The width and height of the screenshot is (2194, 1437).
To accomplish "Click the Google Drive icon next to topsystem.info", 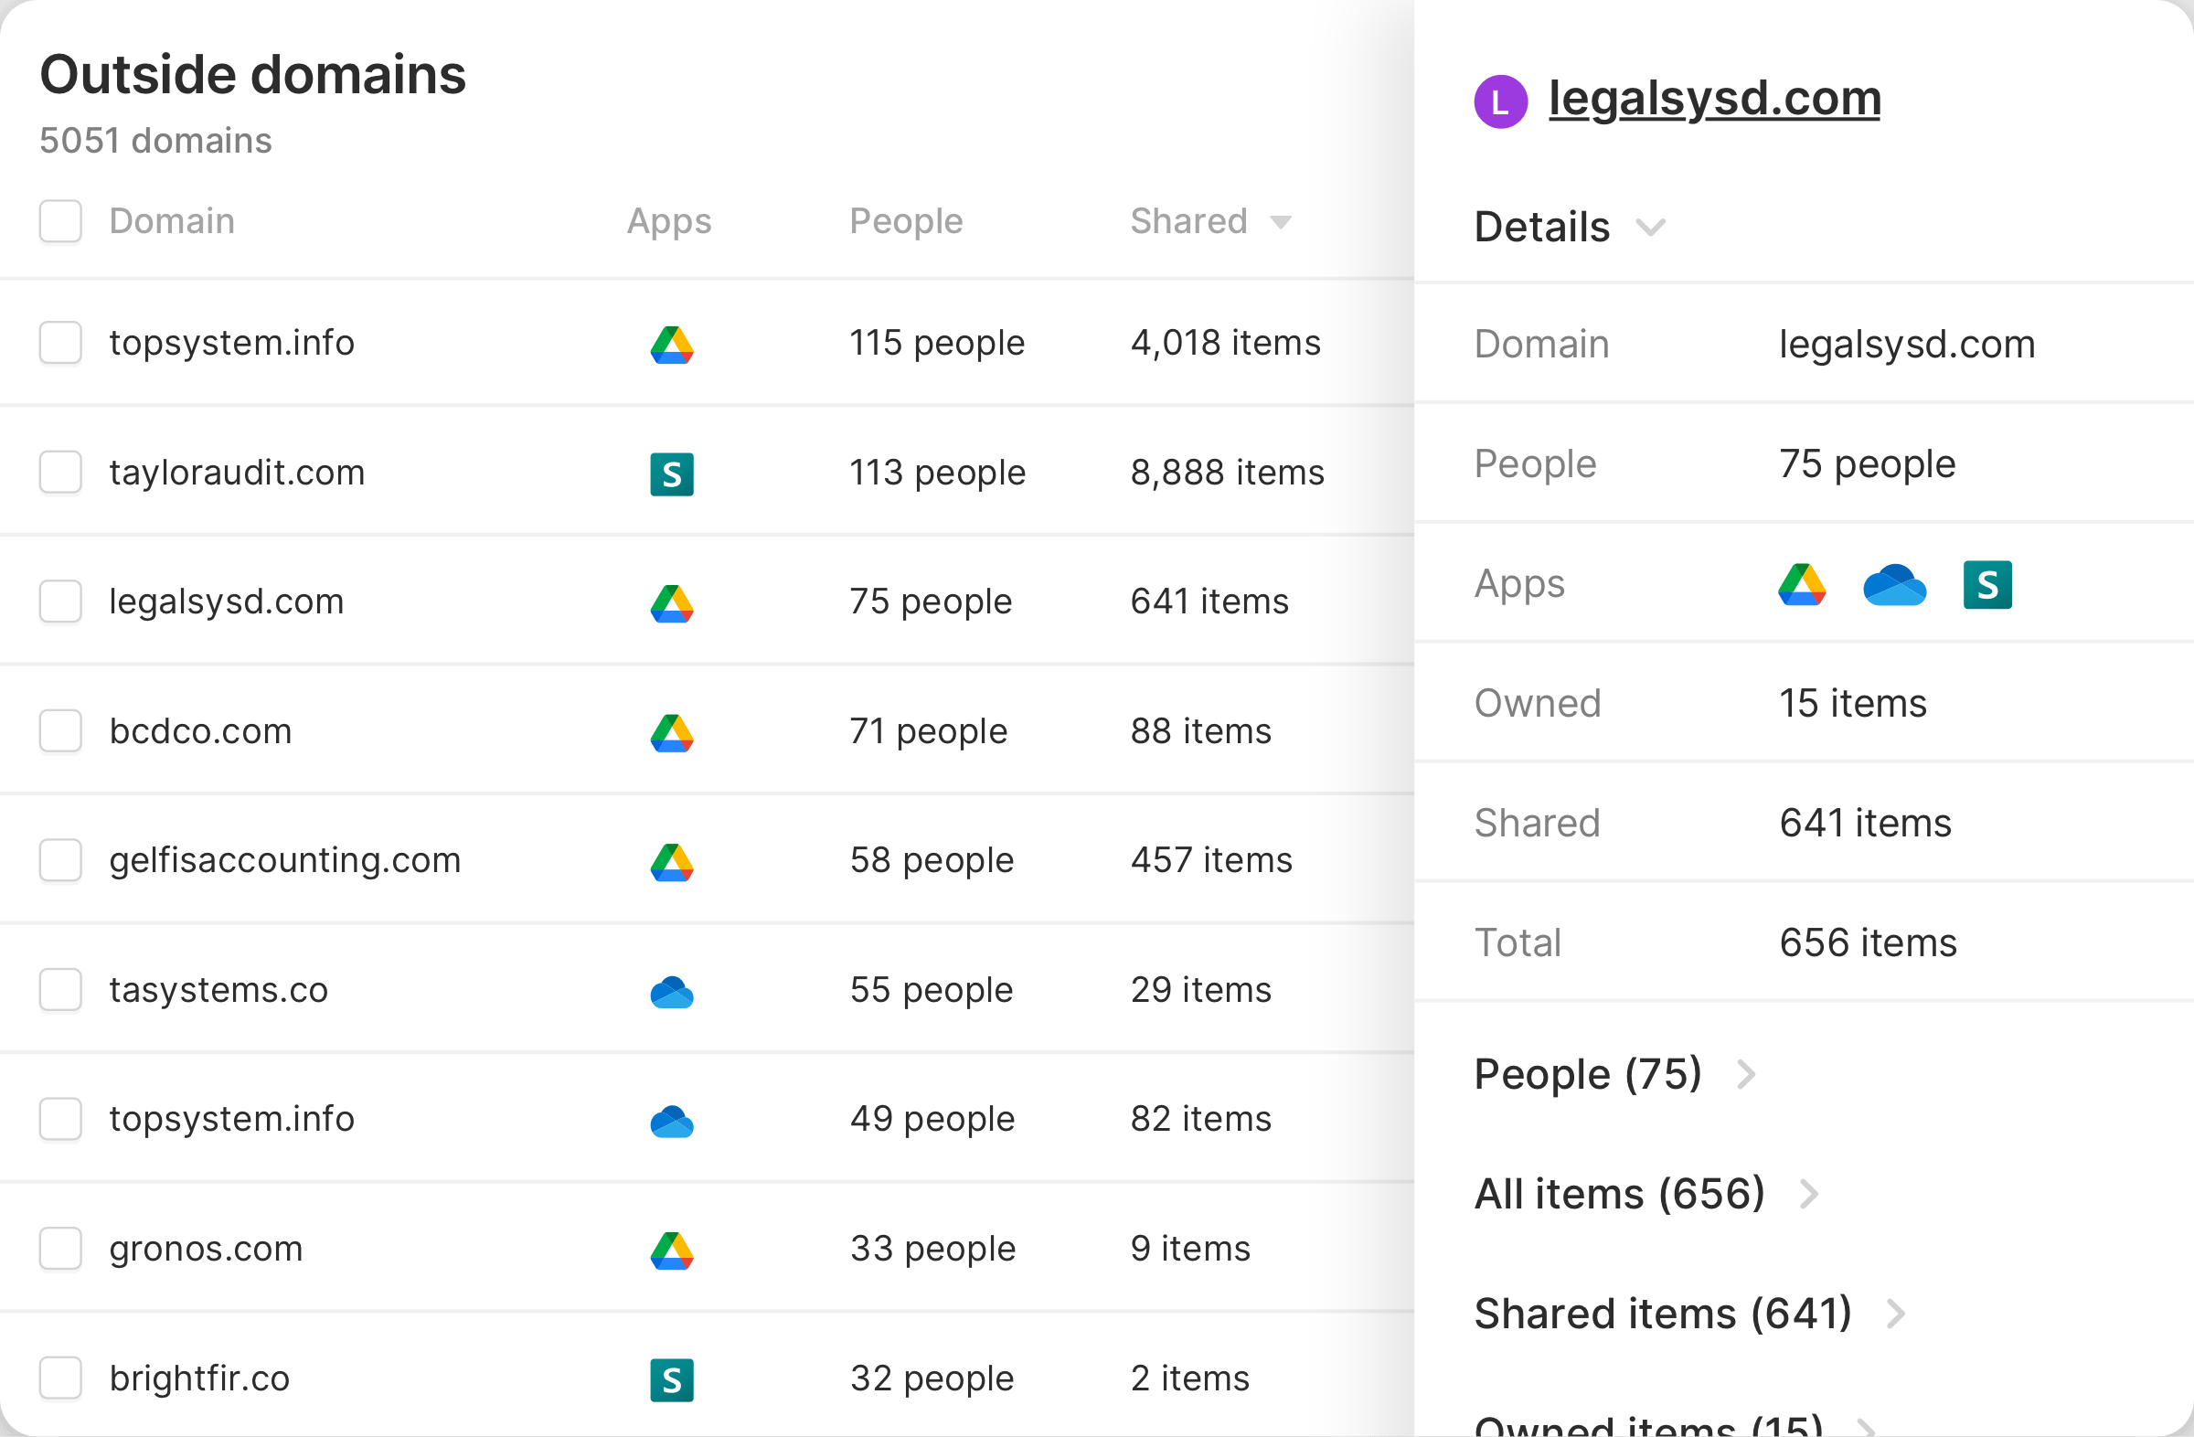I will coord(671,343).
